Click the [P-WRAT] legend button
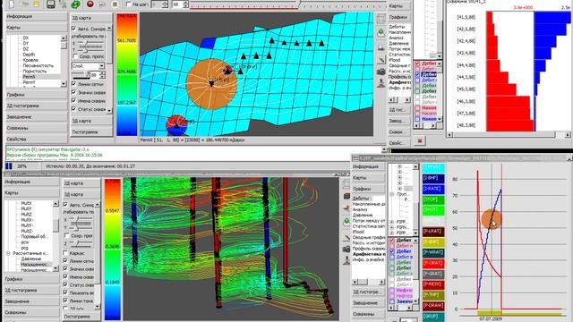The image size is (573, 322). click(433, 252)
